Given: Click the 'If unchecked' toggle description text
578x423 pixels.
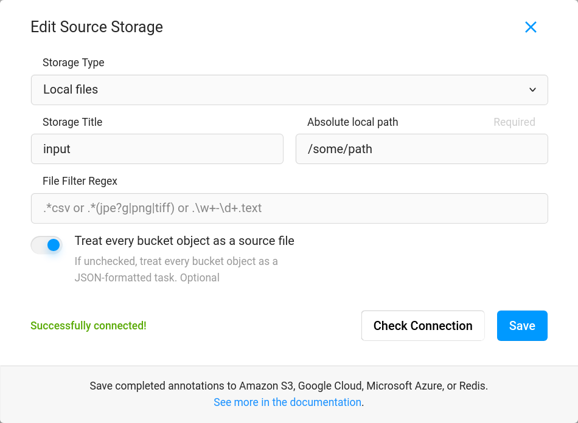Looking at the screenshot, I should (x=176, y=269).
